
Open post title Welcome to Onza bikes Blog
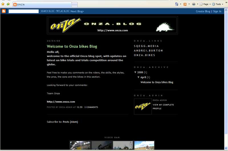[x=72, y=46]
